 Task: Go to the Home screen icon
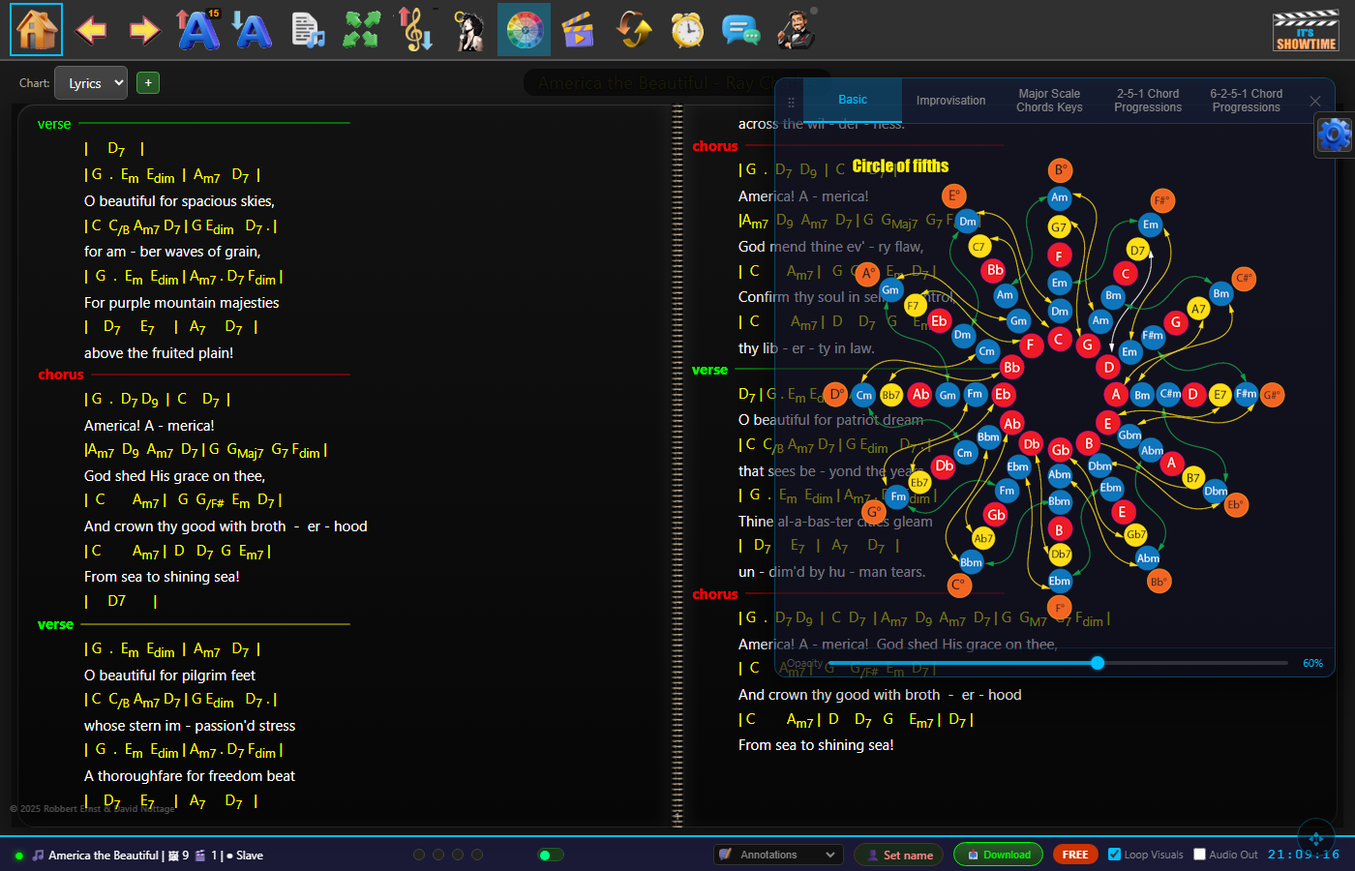(x=37, y=29)
